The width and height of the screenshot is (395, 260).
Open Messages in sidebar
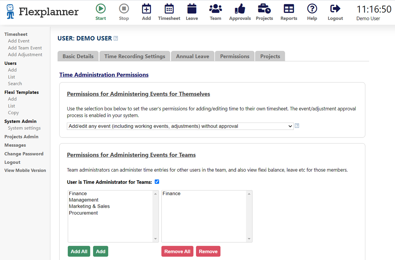tap(15, 145)
